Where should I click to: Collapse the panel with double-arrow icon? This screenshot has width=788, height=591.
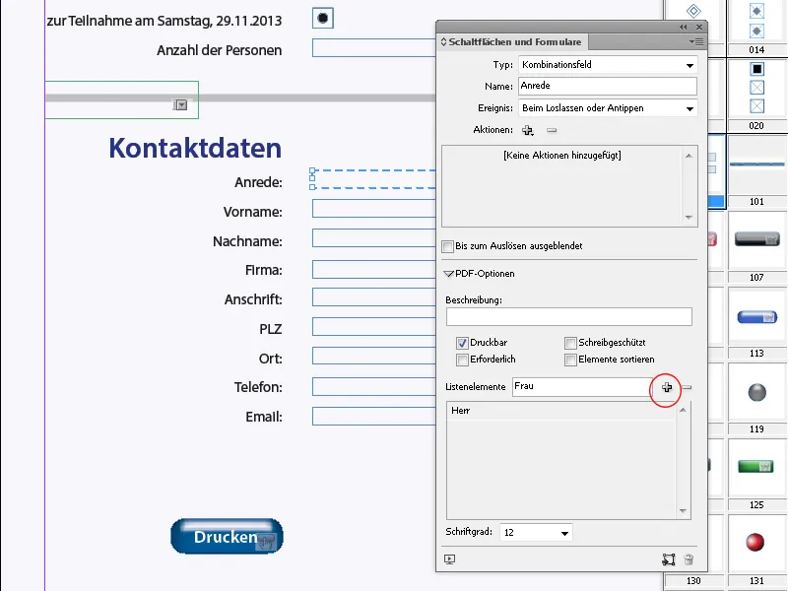tap(683, 28)
